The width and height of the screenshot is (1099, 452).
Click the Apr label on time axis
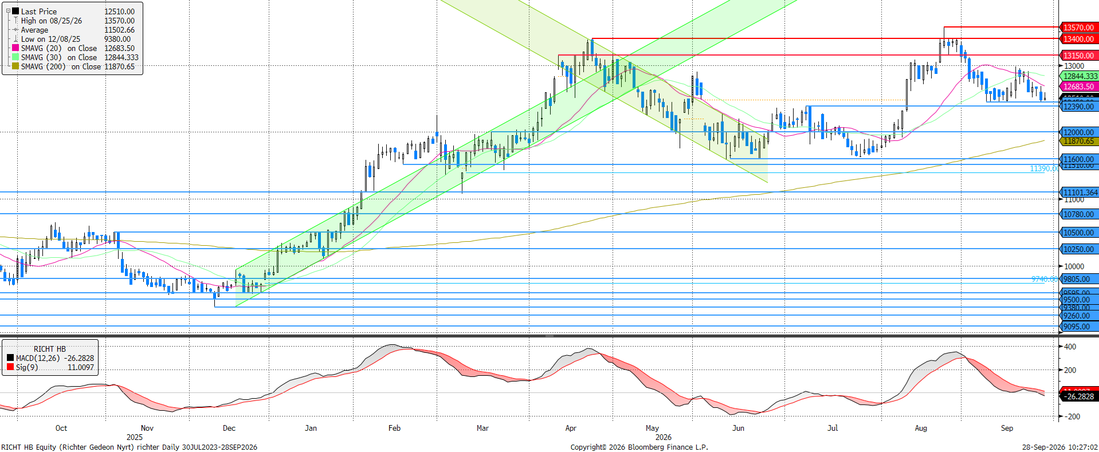(x=571, y=428)
